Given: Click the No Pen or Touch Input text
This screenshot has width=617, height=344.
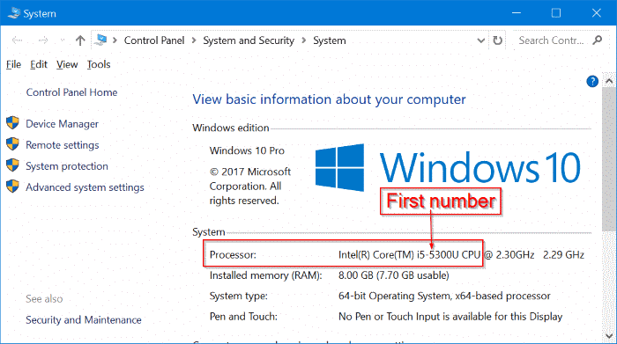Looking at the screenshot, I should pos(450,317).
